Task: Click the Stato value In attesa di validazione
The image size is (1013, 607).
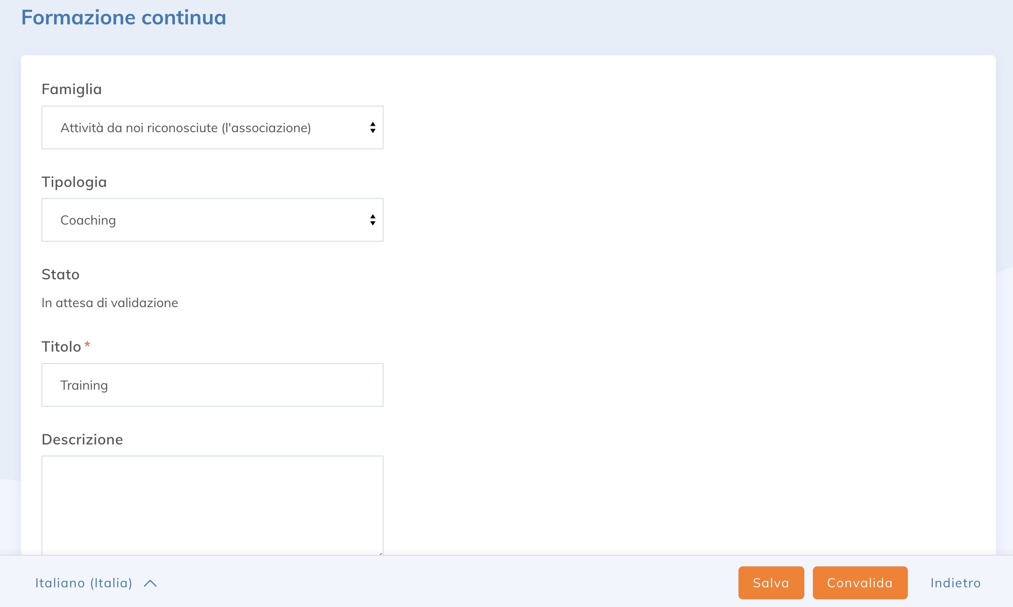Action: [110, 302]
